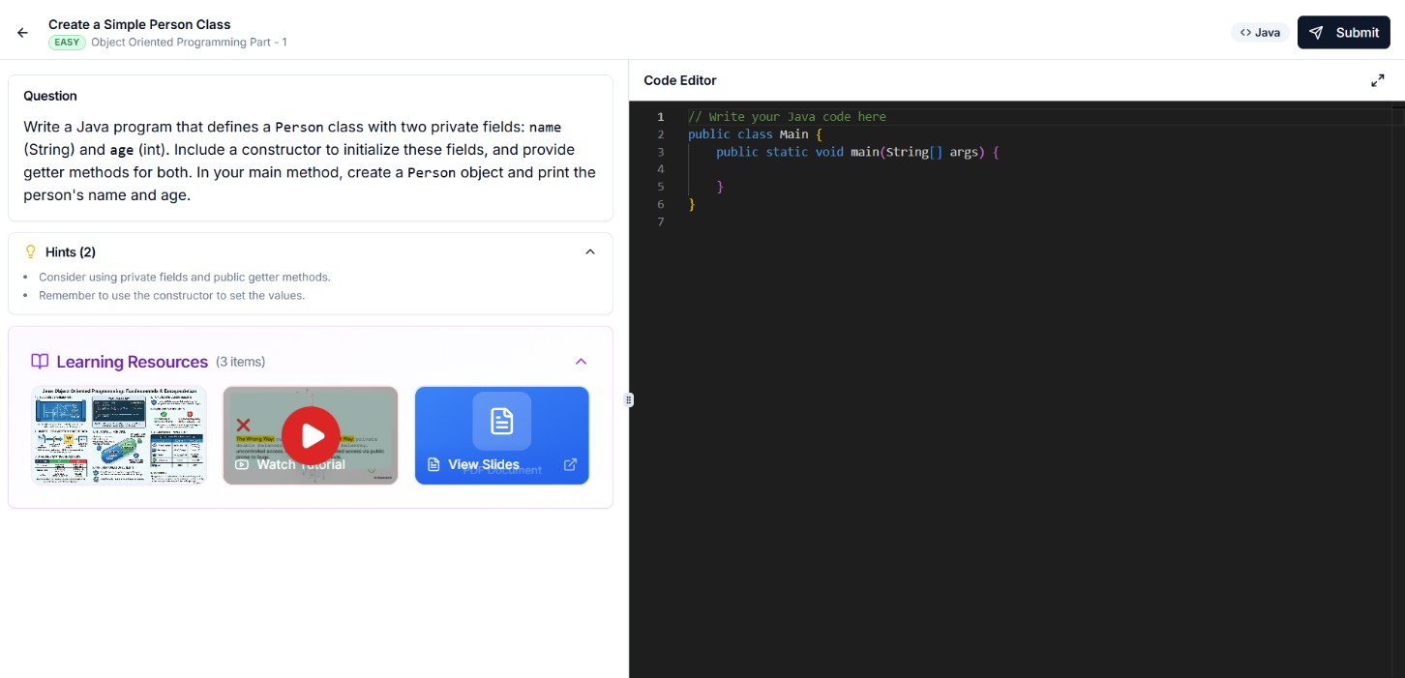Click the View Slides label
This screenshot has height=678, width=1405.
483,464
